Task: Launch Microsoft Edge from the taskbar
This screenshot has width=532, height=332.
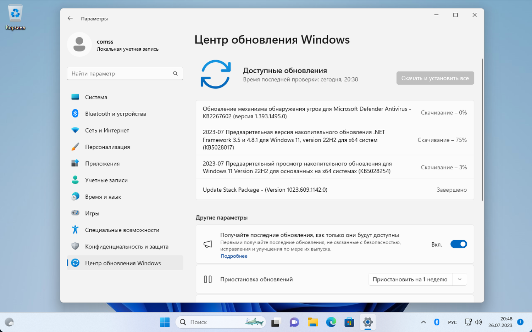Action: (x=331, y=322)
